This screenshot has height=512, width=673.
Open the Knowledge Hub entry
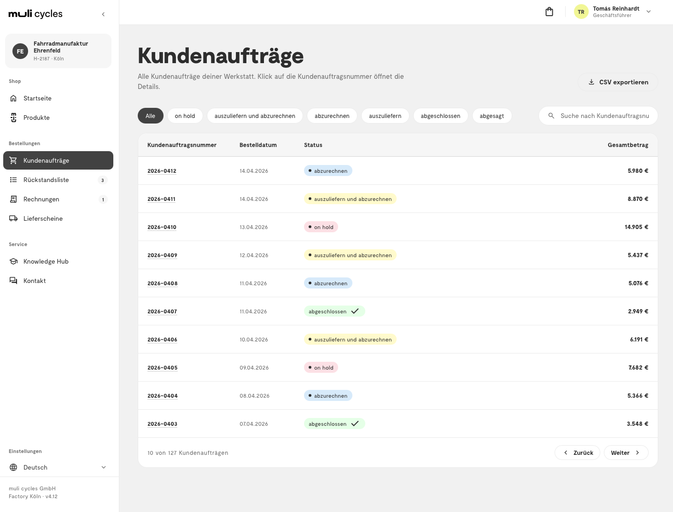click(58, 261)
